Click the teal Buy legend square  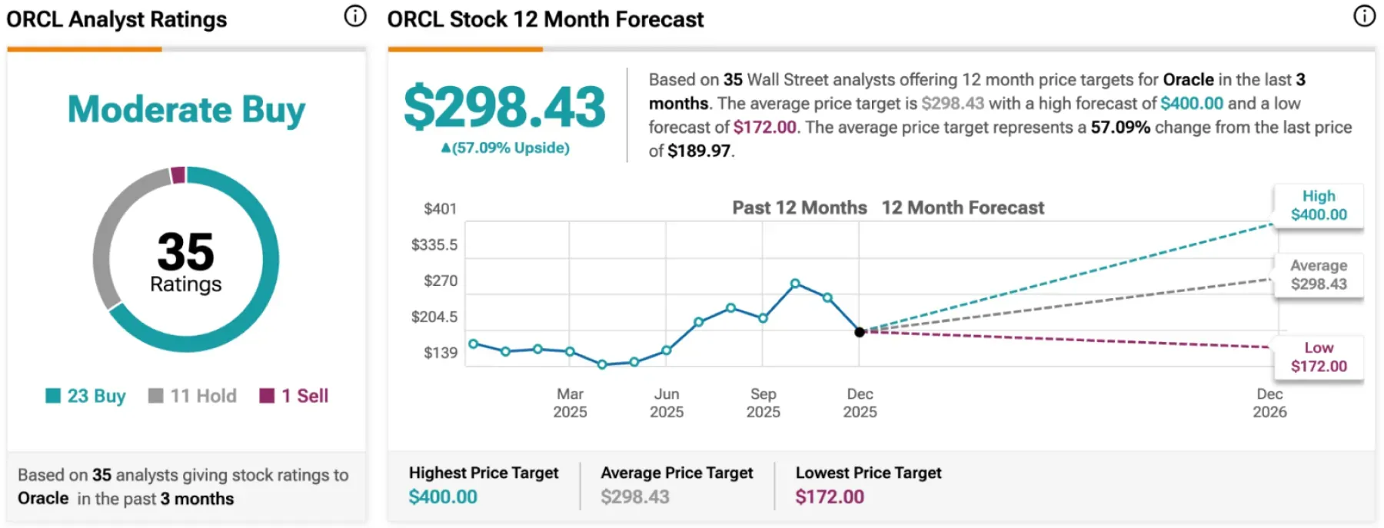(x=53, y=396)
